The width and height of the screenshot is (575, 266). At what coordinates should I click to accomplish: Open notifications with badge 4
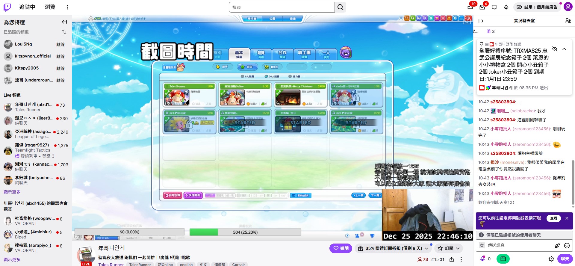click(482, 7)
